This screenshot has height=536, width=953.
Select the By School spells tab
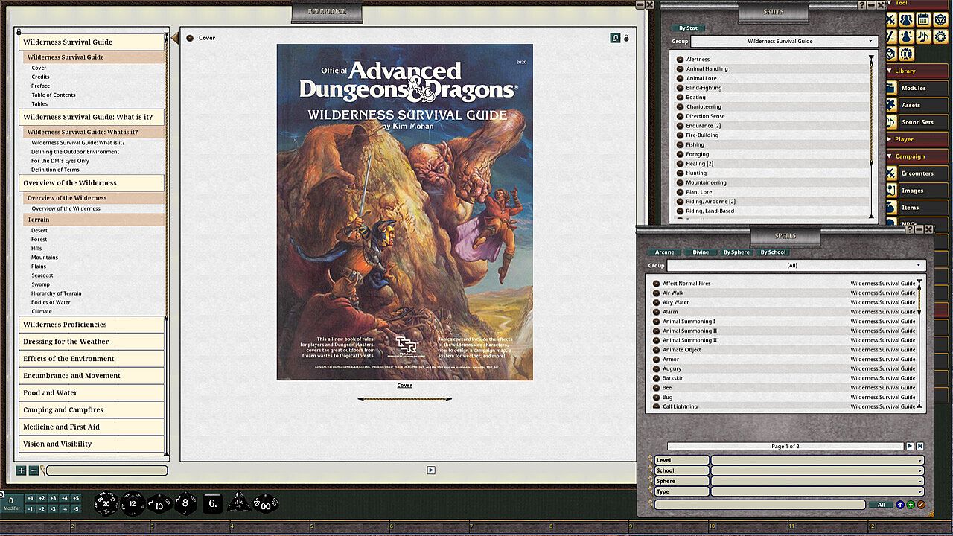[772, 252]
